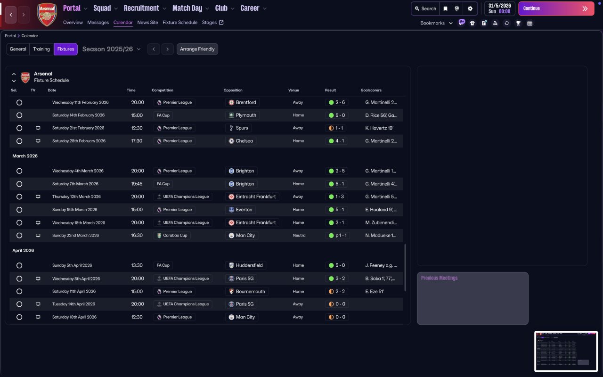
Task: Select the radio button for the Everton fixture
Action: click(x=19, y=210)
